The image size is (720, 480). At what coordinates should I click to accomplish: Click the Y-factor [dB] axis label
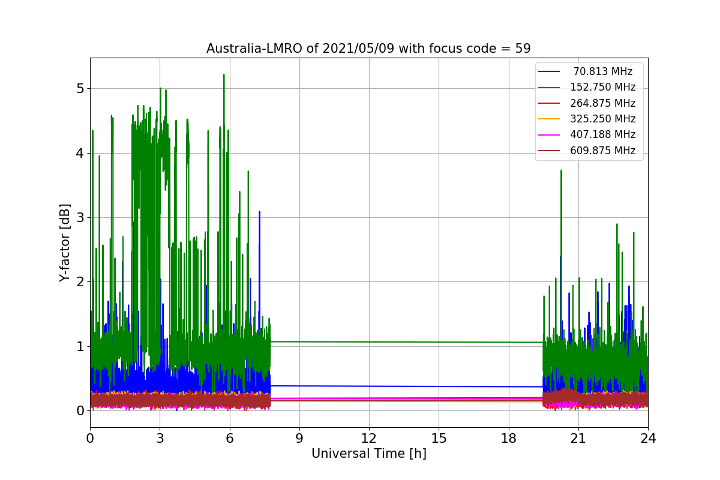[65, 243]
